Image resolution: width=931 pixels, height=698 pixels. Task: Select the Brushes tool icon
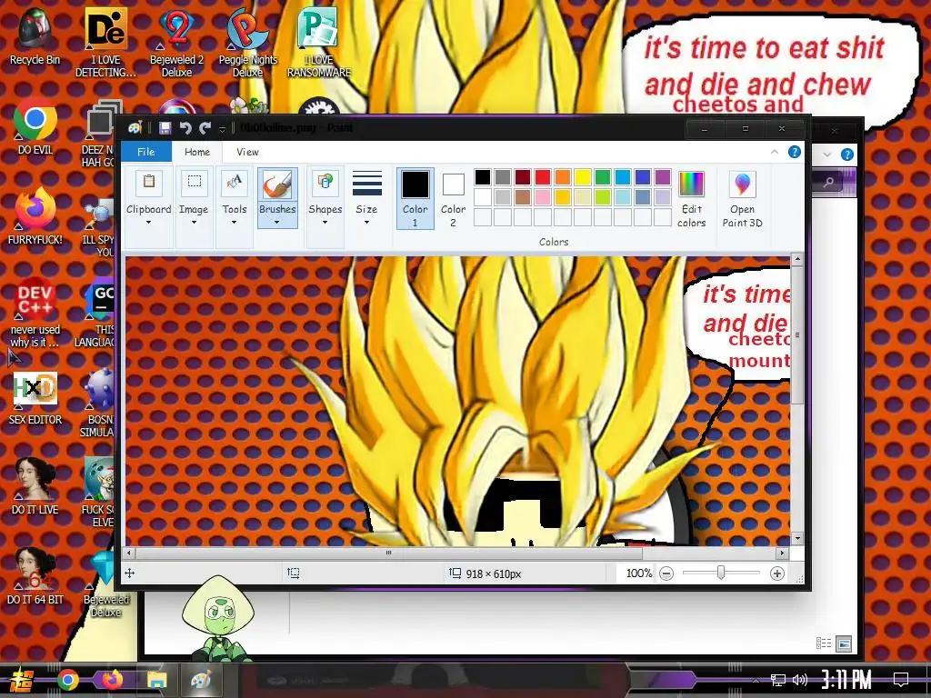[x=277, y=184]
